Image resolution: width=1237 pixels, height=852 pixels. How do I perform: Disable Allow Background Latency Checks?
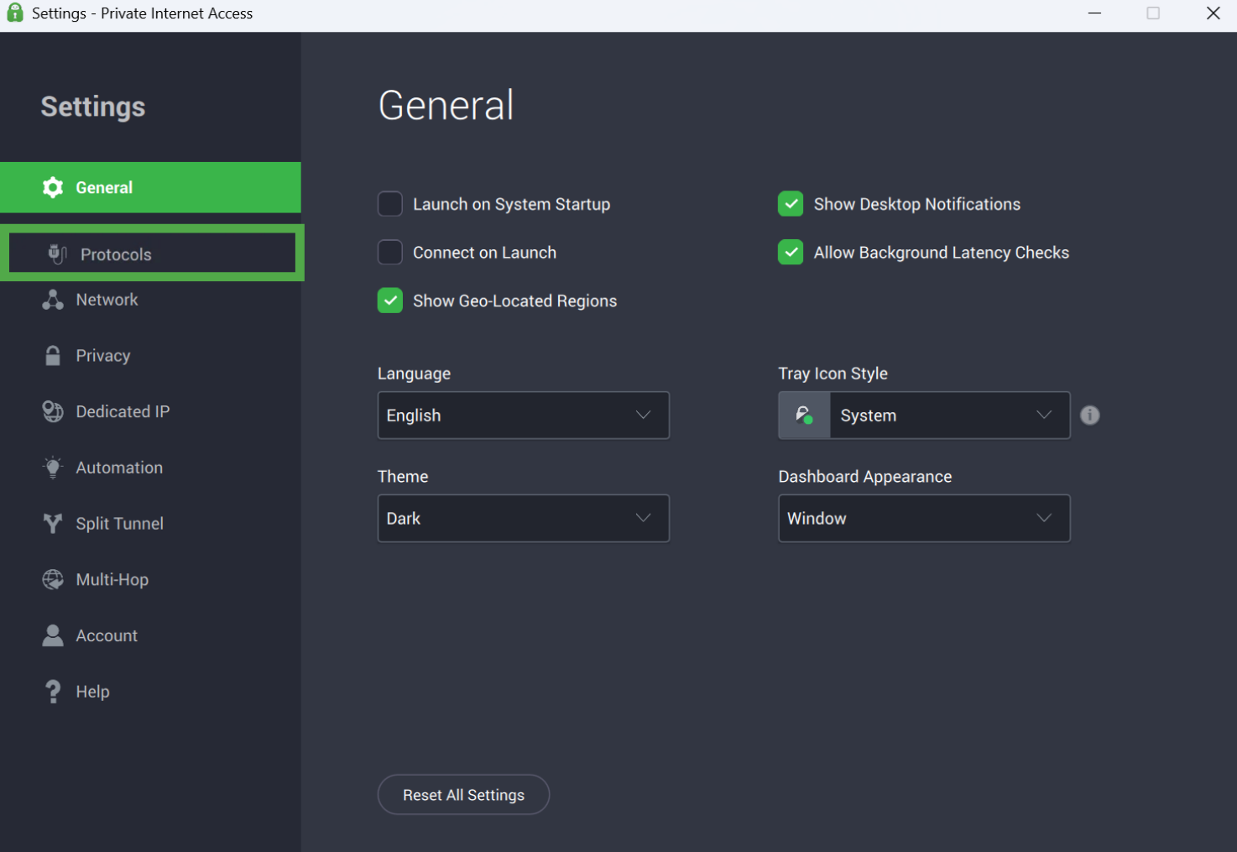pos(791,252)
